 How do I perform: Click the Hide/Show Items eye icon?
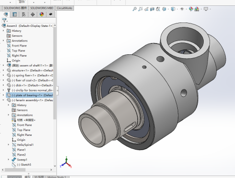[182, 9]
